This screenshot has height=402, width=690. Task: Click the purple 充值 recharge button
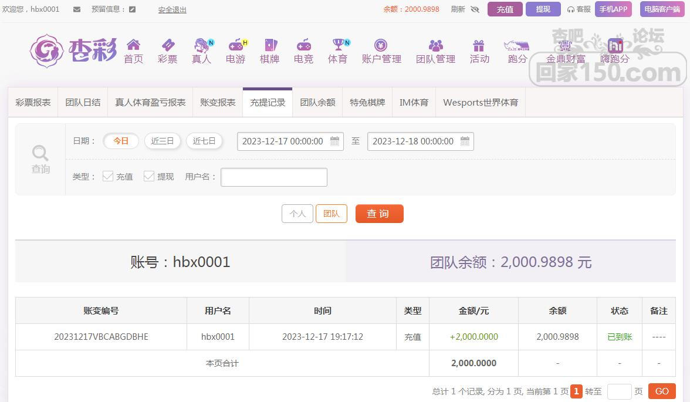[505, 9]
